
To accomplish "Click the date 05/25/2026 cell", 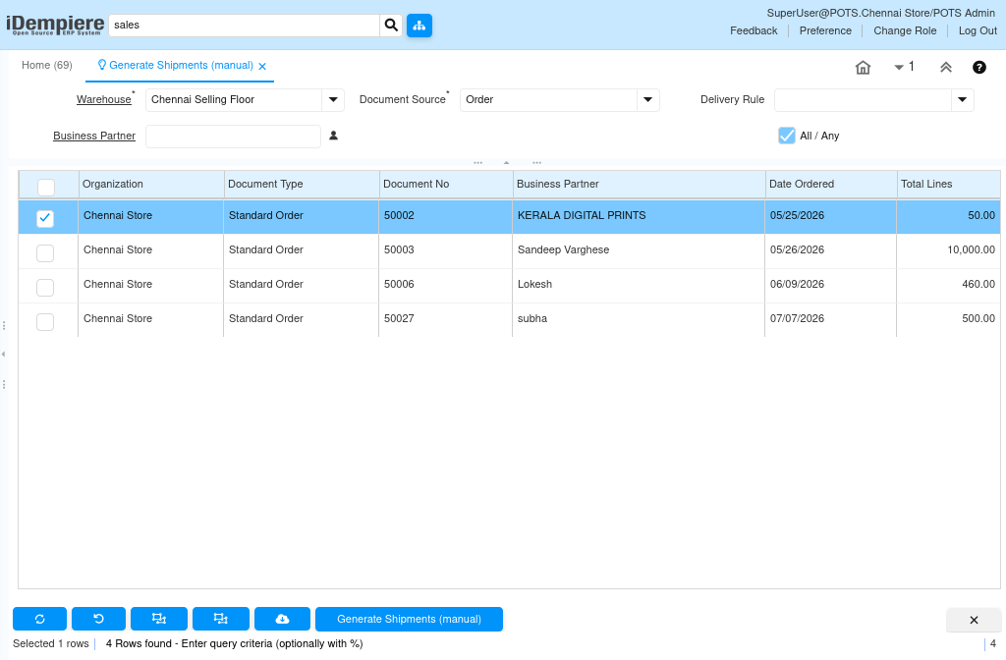I will 830,216.
